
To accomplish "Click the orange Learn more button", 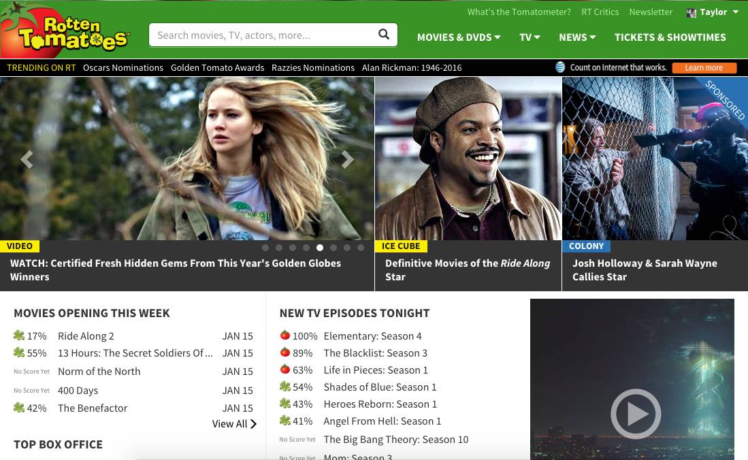I will (x=704, y=68).
